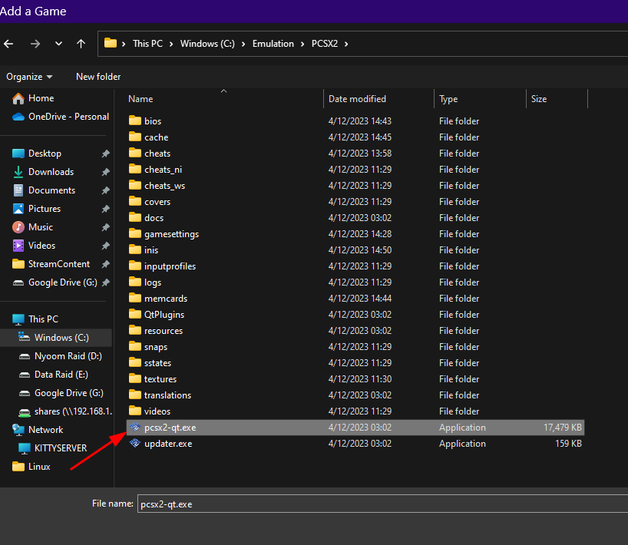The height and width of the screenshot is (545, 628).
Task: Click the New folder button
Action: tap(98, 77)
